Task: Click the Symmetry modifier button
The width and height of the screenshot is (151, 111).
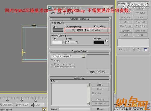Action: click(126, 31)
